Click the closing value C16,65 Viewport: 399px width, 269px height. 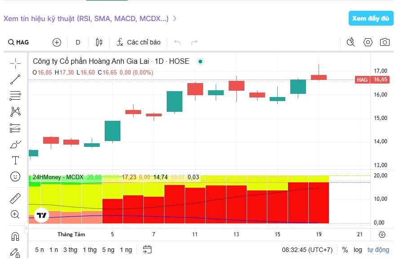[x=107, y=72]
